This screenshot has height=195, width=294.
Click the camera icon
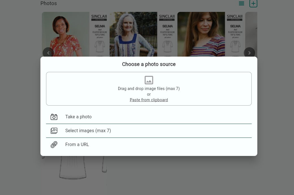pos(54,117)
